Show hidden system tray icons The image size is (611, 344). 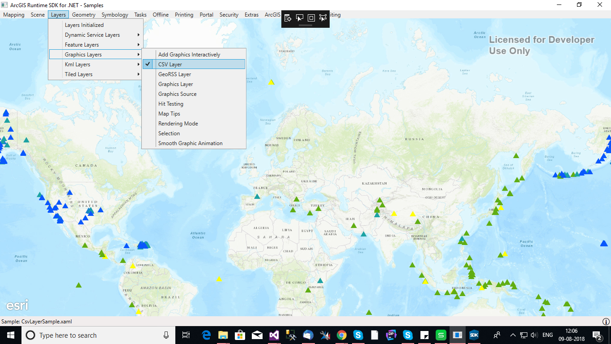513,335
